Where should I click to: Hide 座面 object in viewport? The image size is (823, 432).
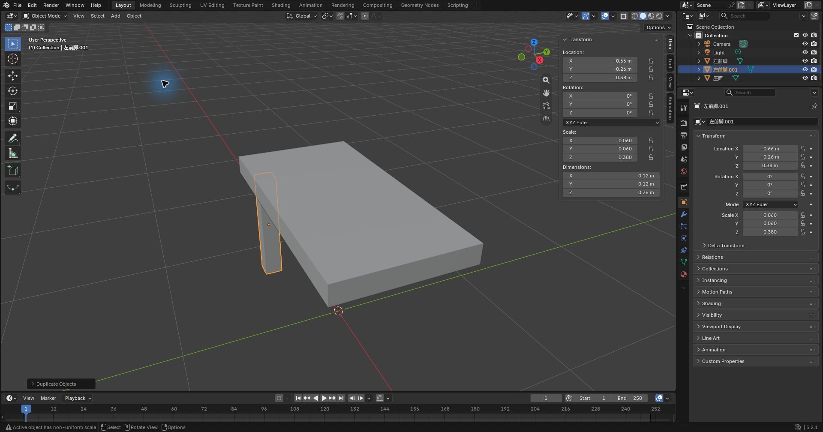[x=805, y=78]
